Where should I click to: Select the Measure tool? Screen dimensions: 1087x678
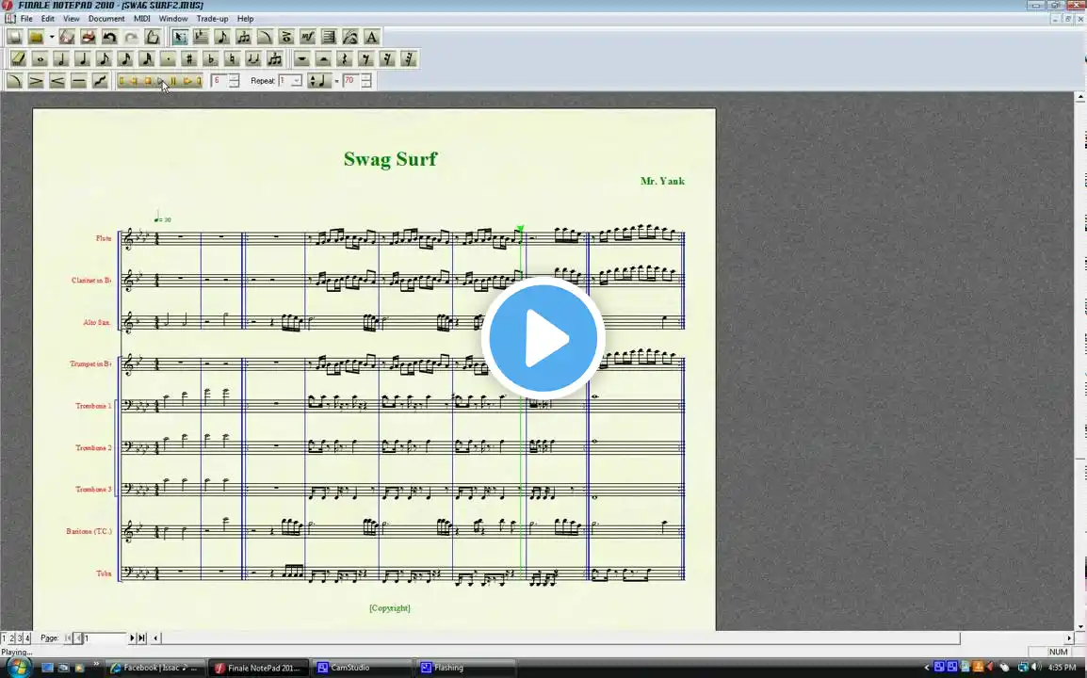(x=201, y=37)
